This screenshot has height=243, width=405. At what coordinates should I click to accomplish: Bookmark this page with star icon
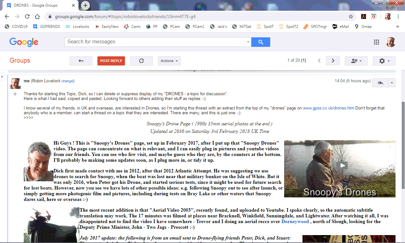pyautogui.click(x=351, y=16)
